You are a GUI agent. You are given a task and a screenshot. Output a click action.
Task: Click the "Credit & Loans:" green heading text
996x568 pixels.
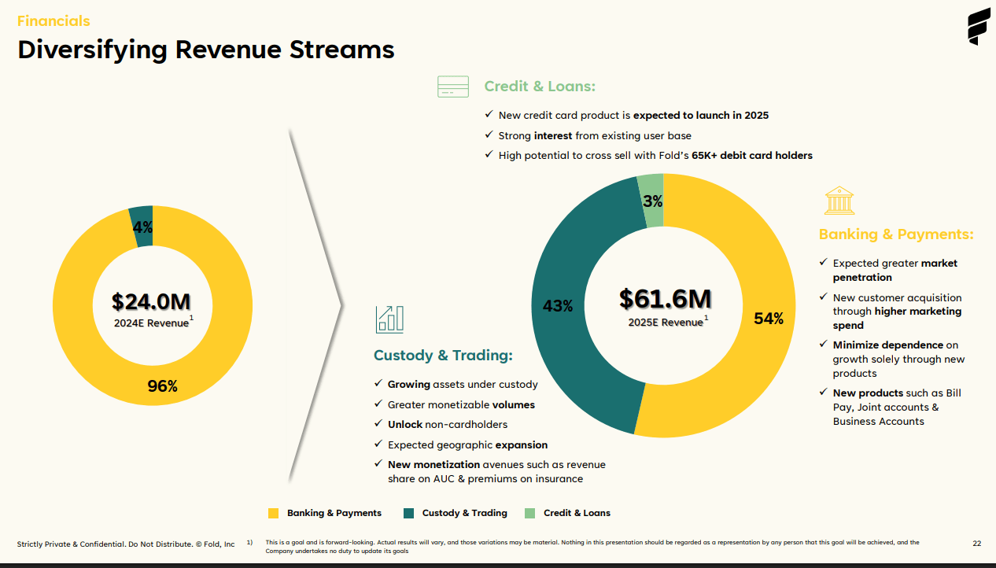pos(540,87)
